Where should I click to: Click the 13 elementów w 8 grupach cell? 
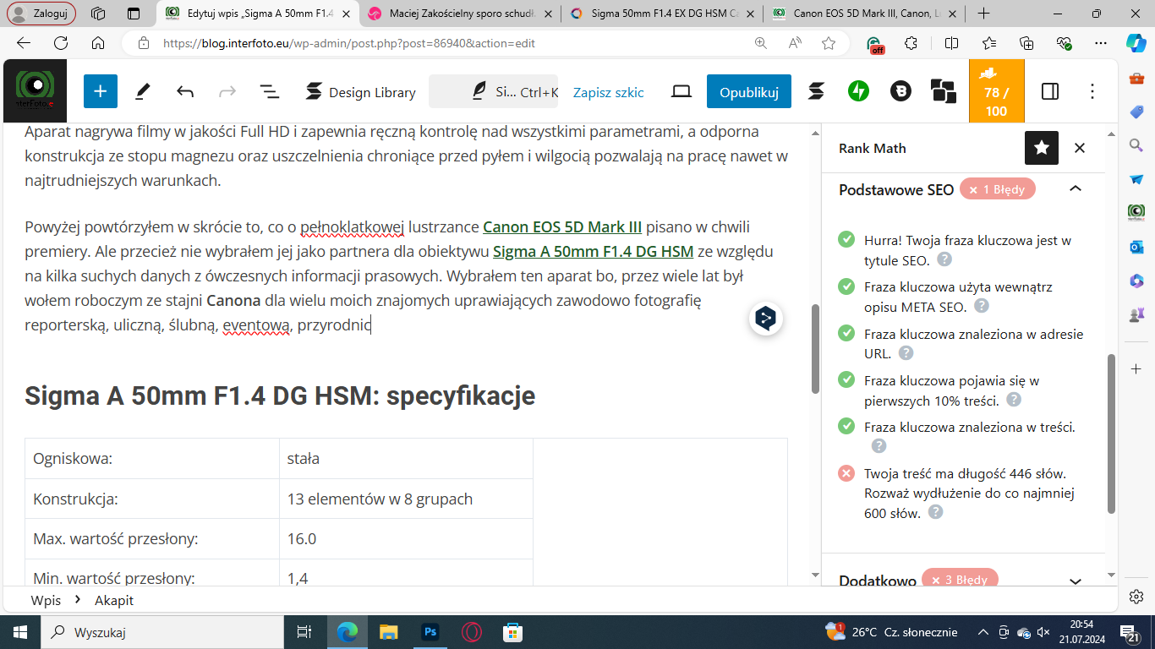[406, 499]
